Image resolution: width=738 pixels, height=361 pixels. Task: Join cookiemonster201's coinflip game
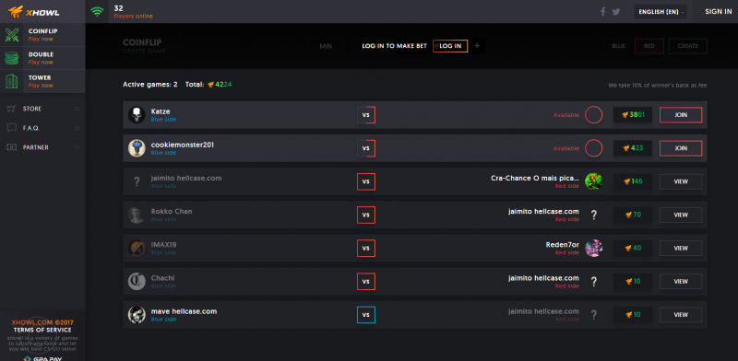point(681,148)
